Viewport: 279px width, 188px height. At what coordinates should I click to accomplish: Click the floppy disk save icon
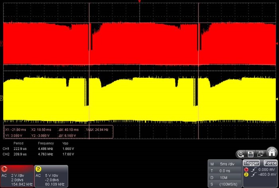pos(251,154)
